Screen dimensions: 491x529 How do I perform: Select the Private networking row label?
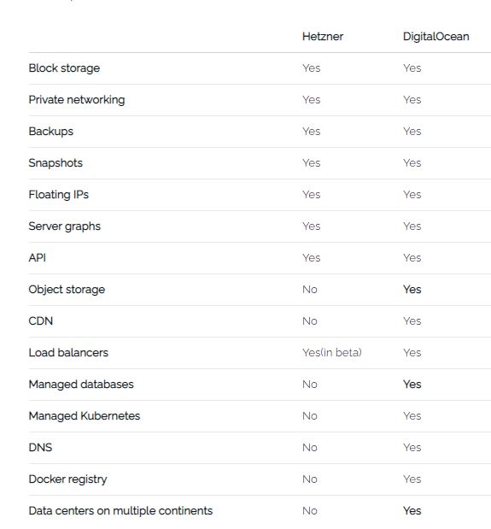(77, 100)
